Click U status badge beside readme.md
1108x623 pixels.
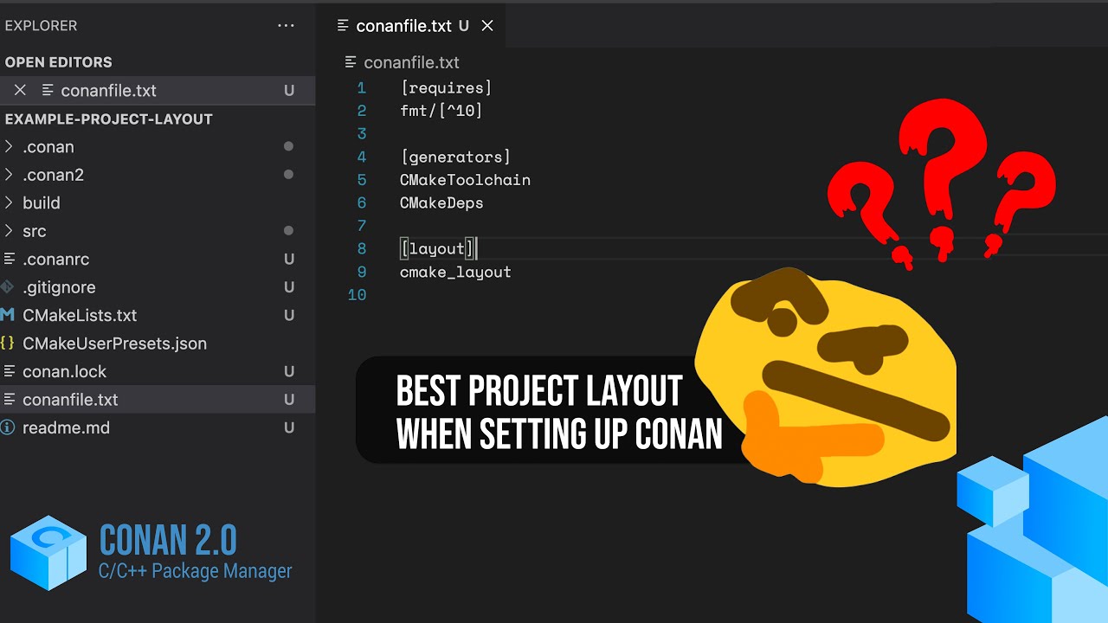(289, 427)
